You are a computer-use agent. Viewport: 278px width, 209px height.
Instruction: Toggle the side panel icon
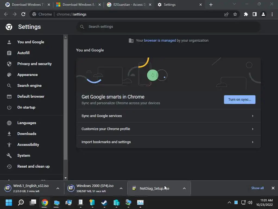(255, 14)
